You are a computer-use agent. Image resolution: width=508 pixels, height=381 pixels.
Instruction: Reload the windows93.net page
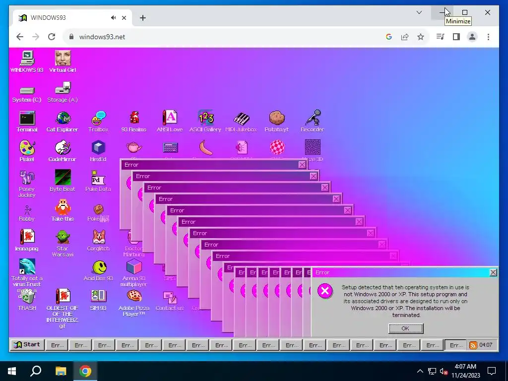52,37
